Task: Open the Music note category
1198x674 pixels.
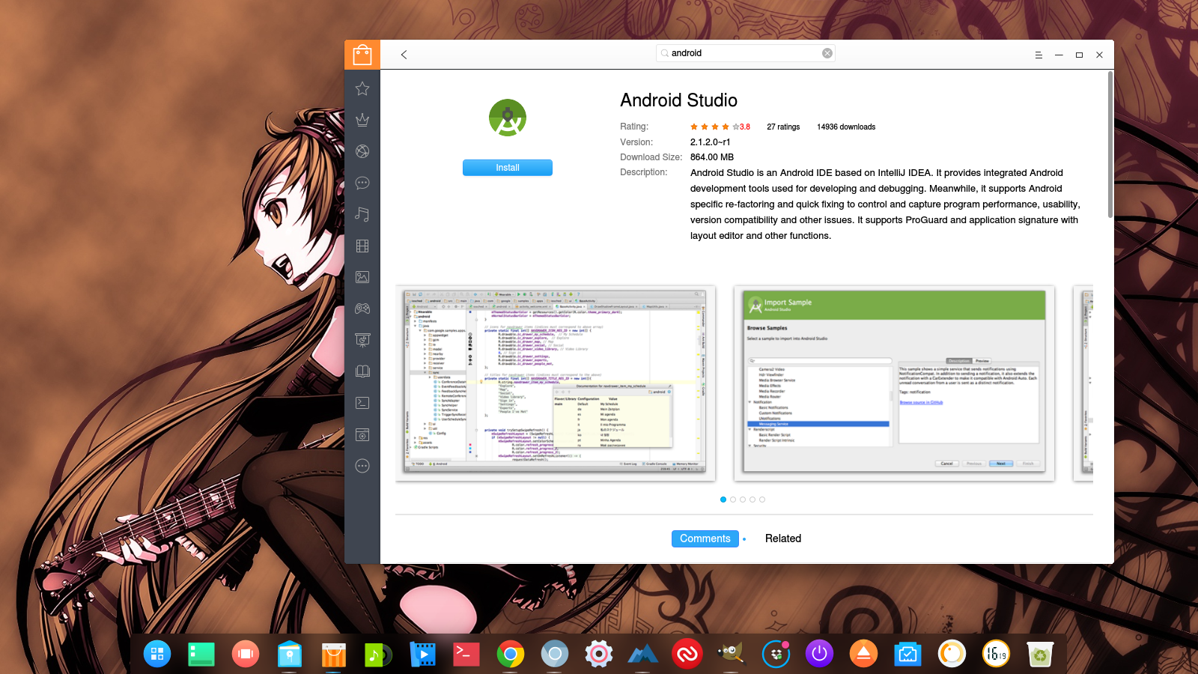Action: point(362,214)
